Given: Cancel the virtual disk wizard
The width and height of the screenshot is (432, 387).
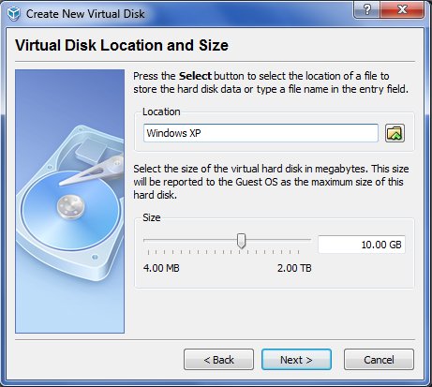Looking at the screenshot, I should [x=379, y=360].
